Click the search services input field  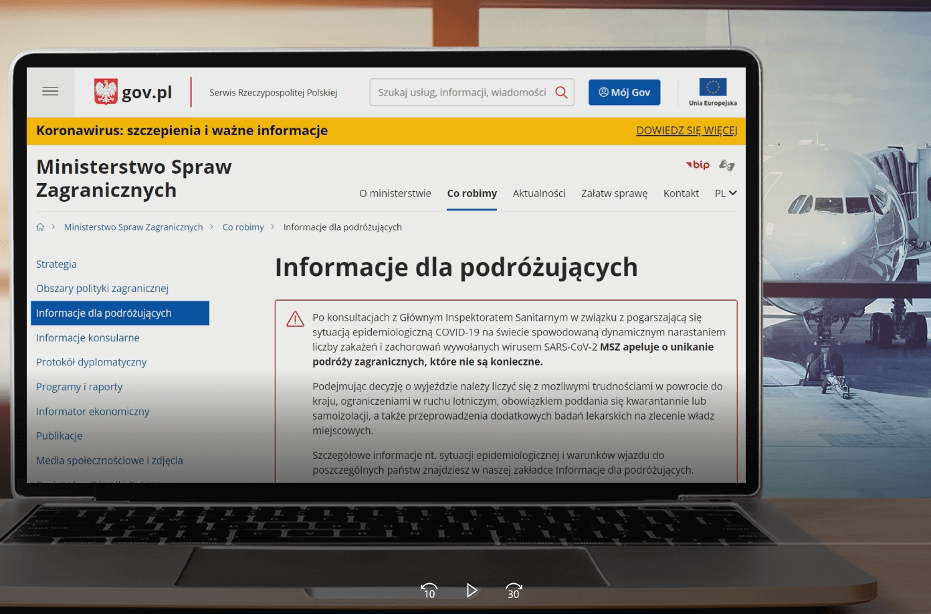tap(461, 92)
